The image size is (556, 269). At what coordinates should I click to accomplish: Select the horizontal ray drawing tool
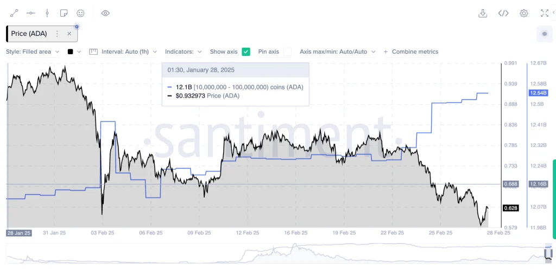[31, 14]
